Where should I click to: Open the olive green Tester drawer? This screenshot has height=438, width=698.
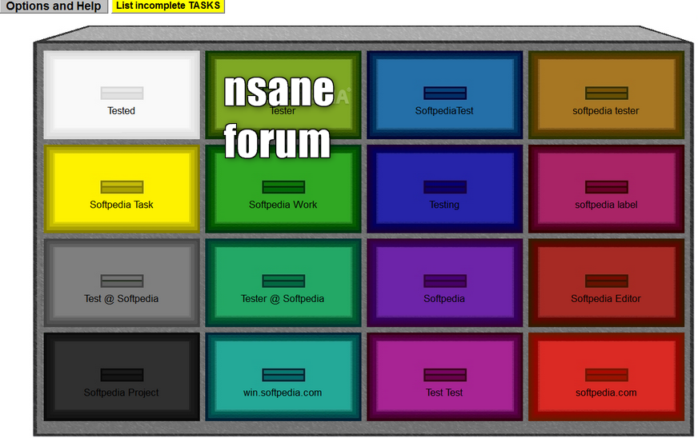[283, 95]
